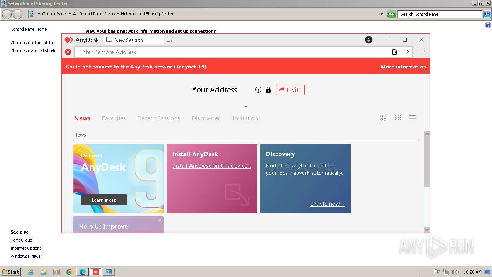This screenshot has height=277, width=492.
Task: Switch to large tiles view
Action: pos(383,118)
